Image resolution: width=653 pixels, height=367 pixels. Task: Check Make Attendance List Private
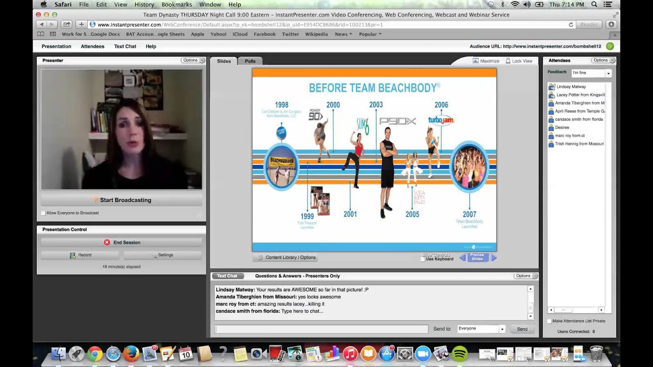[x=549, y=321]
